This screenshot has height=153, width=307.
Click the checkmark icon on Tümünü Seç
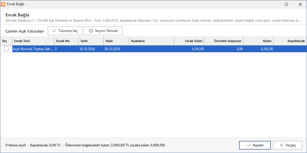[x=54, y=31]
